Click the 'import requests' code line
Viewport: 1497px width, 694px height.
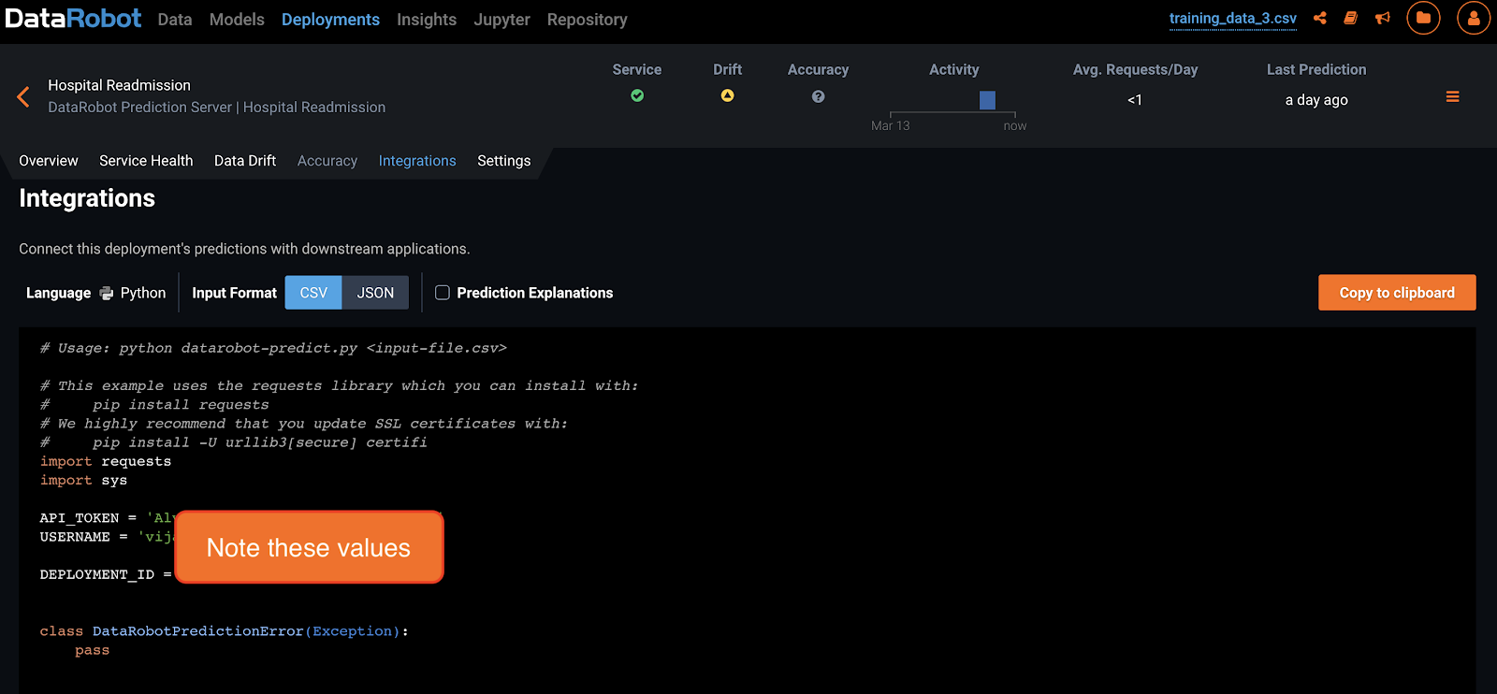coord(106,461)
